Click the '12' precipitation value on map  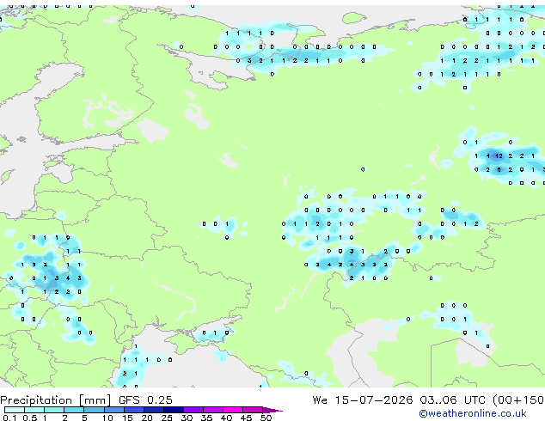[499, 156]
